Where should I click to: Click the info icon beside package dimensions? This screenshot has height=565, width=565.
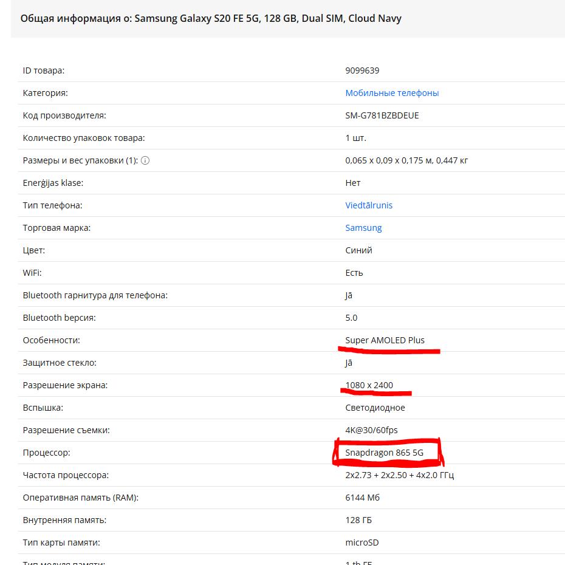[145, 161]
